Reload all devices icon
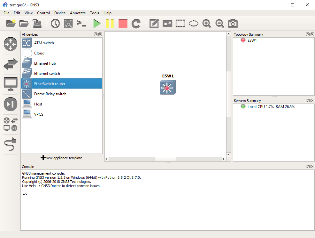The width and height of the screenshot is (315, 238). [x=136, y=24]
